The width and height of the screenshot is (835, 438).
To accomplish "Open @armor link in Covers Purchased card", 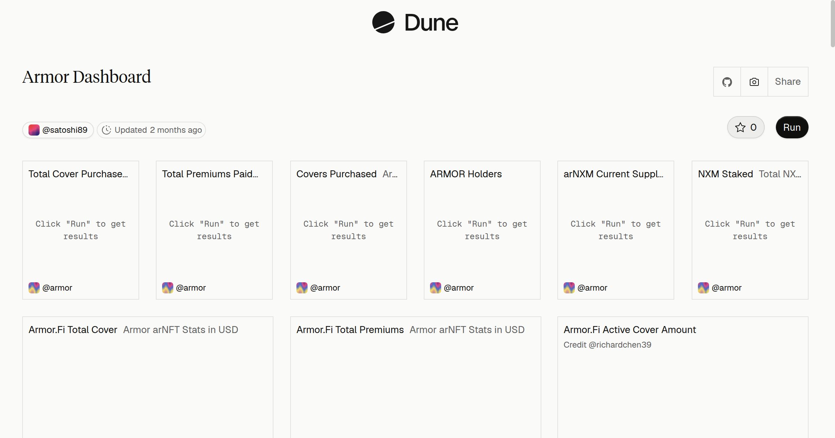I will [325, 288].
